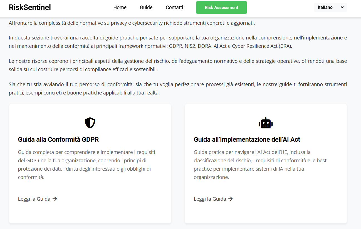Click the arrow icon beside the GDPR Leggi la Guida
The image size is (361, 229).
point(55,199)
